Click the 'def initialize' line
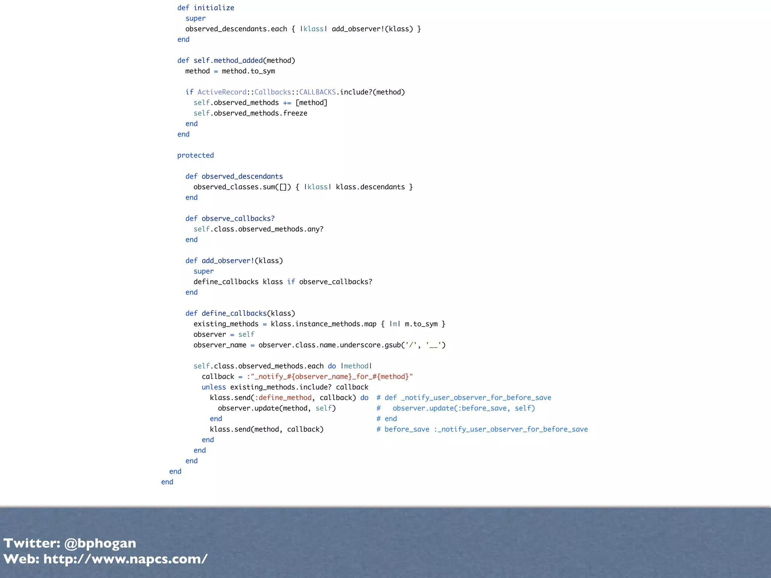771x578 pixels. tap(206, 8)
